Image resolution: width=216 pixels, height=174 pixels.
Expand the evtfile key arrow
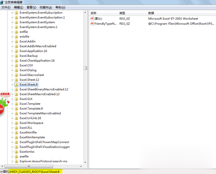pyautogui.click(x=12, y=32)
